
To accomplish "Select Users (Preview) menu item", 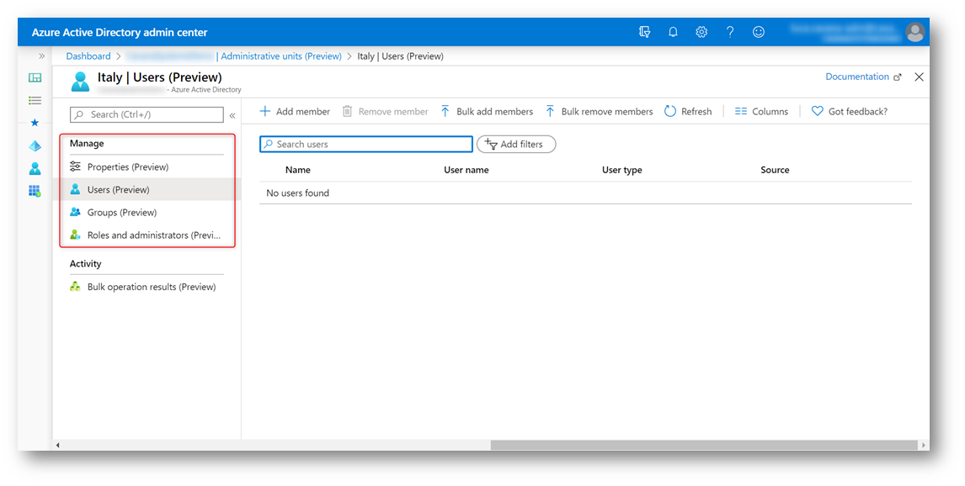I will pyautogui.click(x=147, y=189).
